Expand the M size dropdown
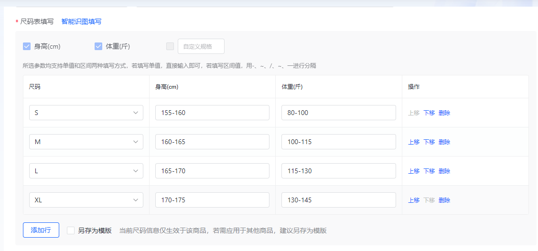 [86, 142]
